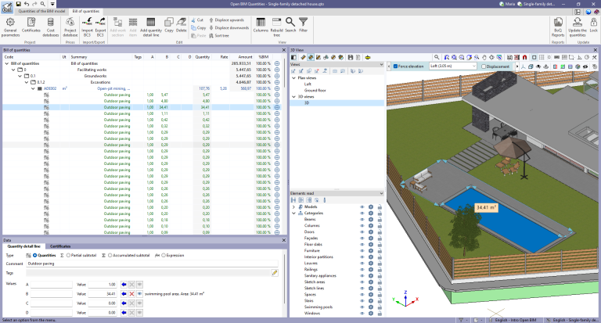Image resolution: width=601 pixels, height=323 pixels.
Task: Click the small Copy button beside Cut
Action: (x=199, y=27)
